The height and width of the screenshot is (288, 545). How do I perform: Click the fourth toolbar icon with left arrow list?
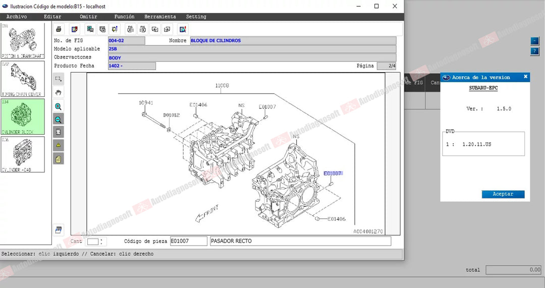[102, 29]
